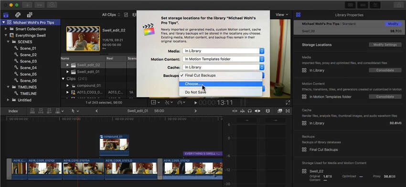Open the Cache location dropdown
406x187 pixels.
[223, 67]
